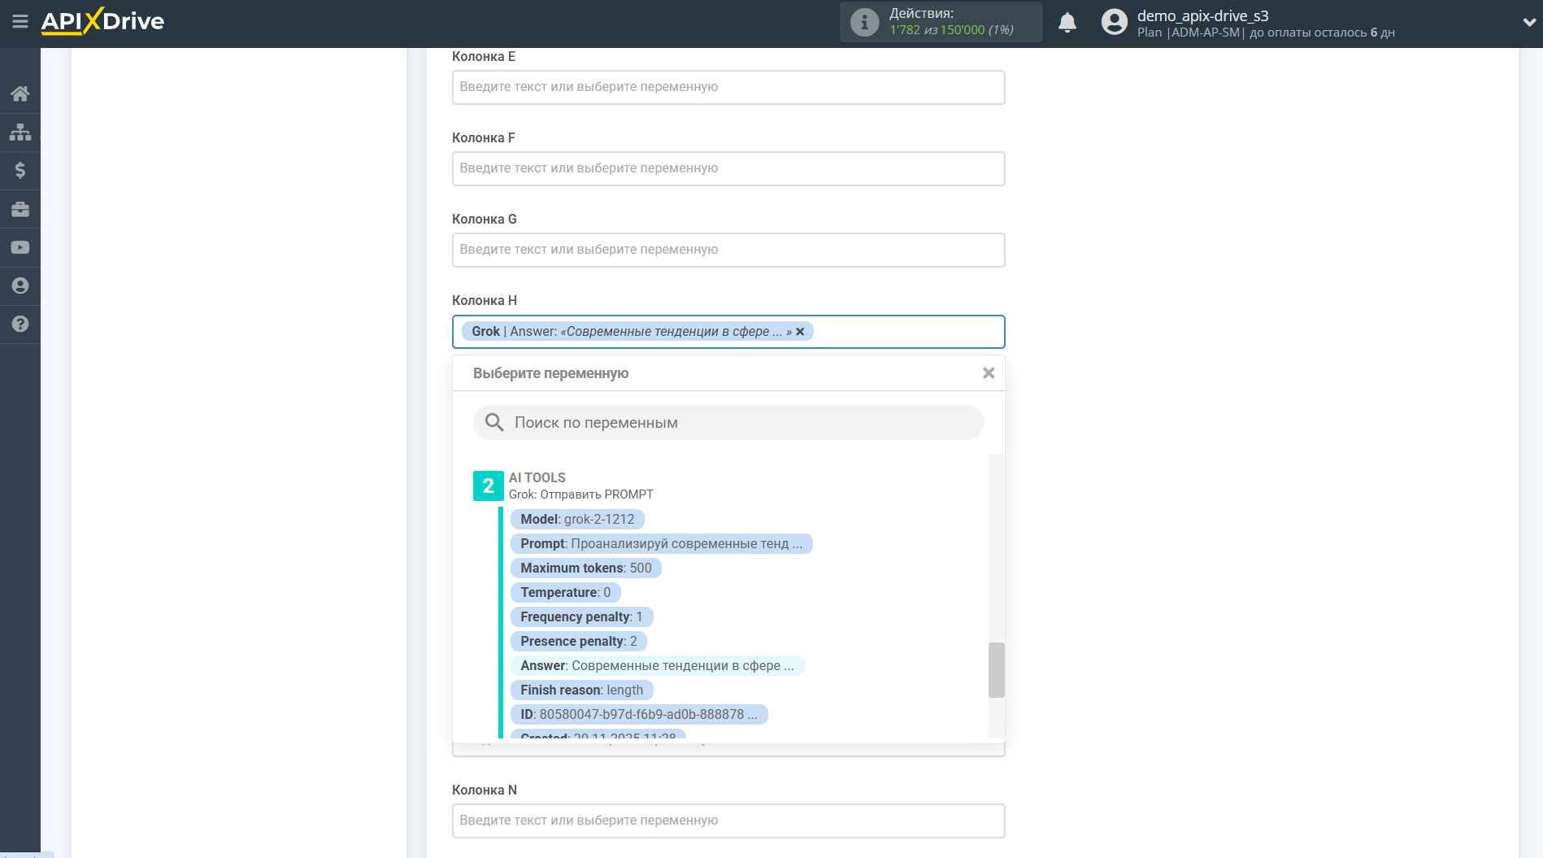Expand the account dropdown chevron
The image size is (1543, 858).
click(1528, 23)
